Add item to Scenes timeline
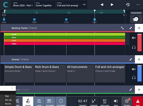The image size is (143, 106). click(x=139, y=59)
